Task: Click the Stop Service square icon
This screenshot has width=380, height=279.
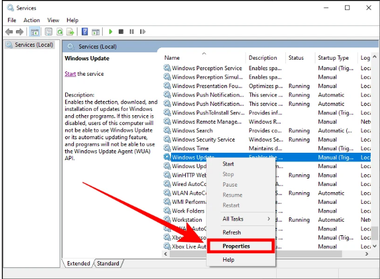Action: (x=121, y=31)
